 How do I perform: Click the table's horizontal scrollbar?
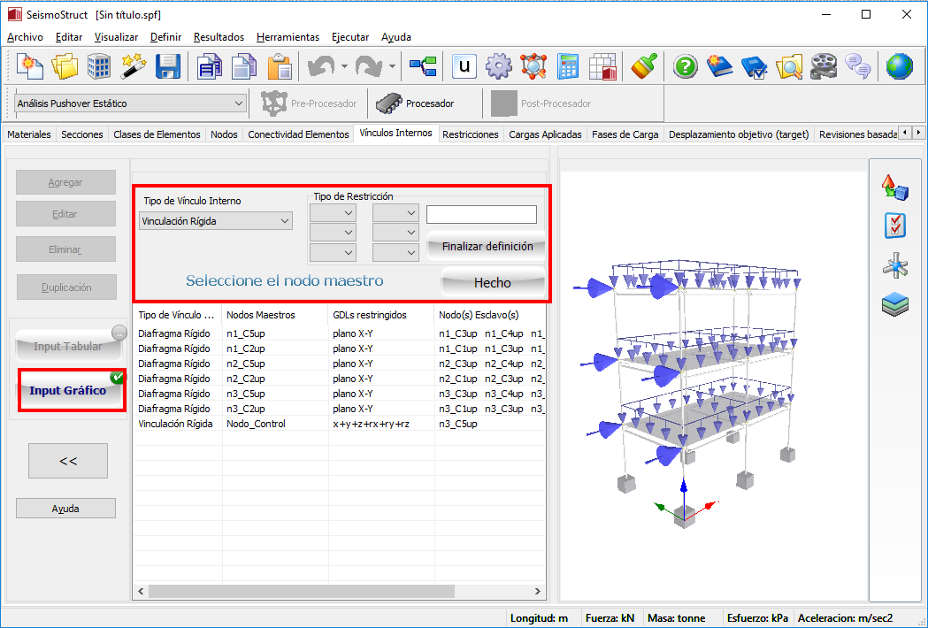pos(301,591)
